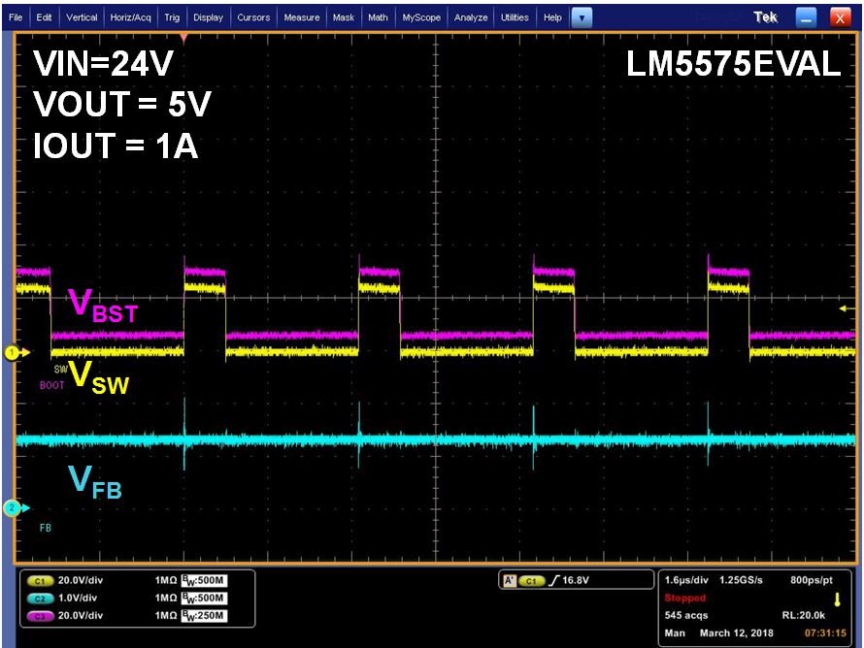Viewport: 864px width, 648px height.
Task: Click the C1 20.0V/div scale value
Action: (x=81, y=580)
